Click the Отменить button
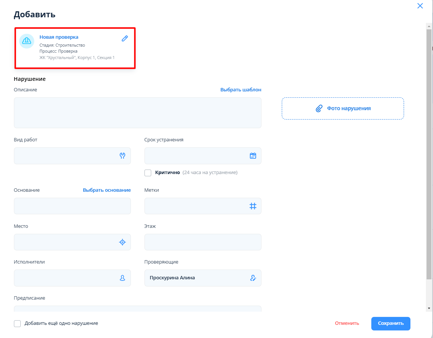 tap(347, 323)
